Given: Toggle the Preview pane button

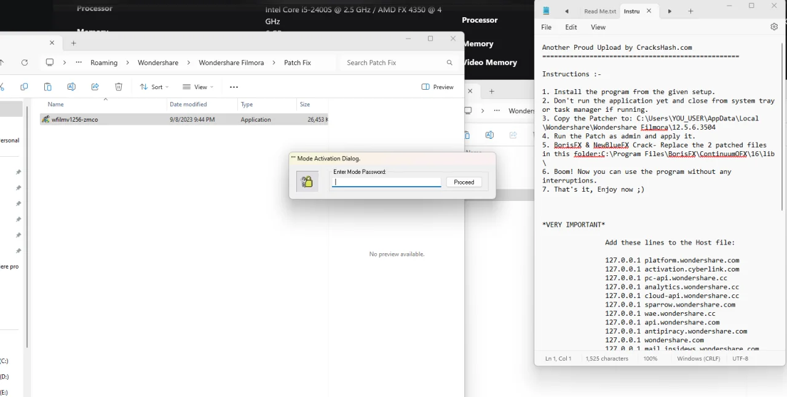Looking at the screenshot, I should [438, 87].
